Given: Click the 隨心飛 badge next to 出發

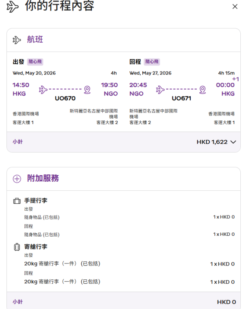Looking at the screenshot, I should [35, 62].
